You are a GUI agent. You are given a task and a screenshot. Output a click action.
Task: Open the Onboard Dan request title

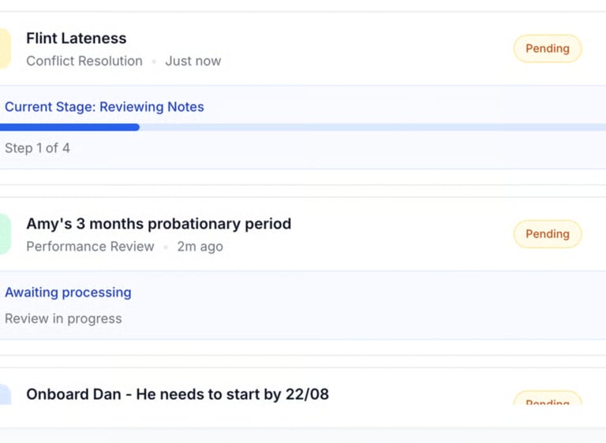(x=178, y=394)
